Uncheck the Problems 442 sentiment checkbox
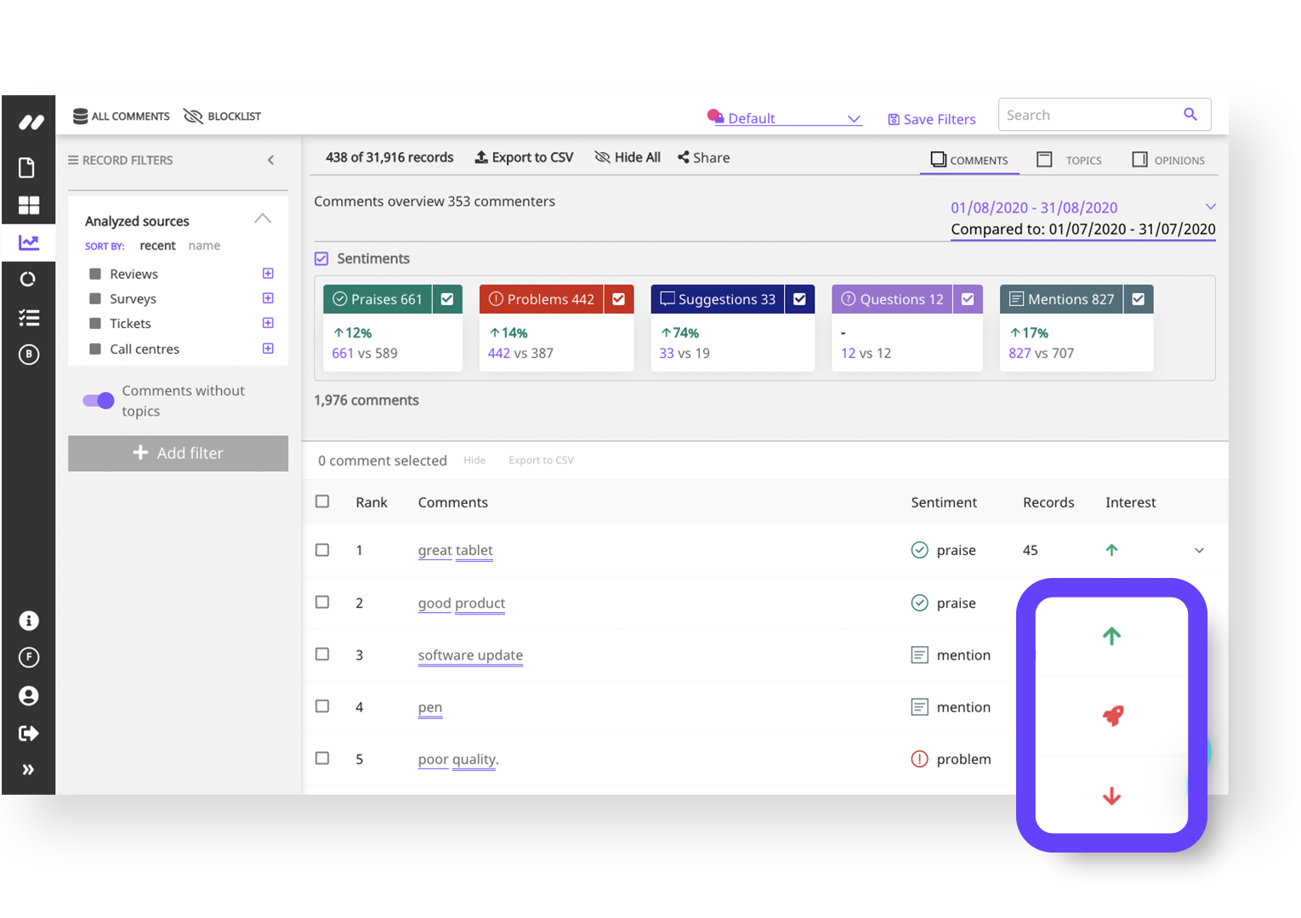This screenshot has width=1301, height=918. pos(618,298)
